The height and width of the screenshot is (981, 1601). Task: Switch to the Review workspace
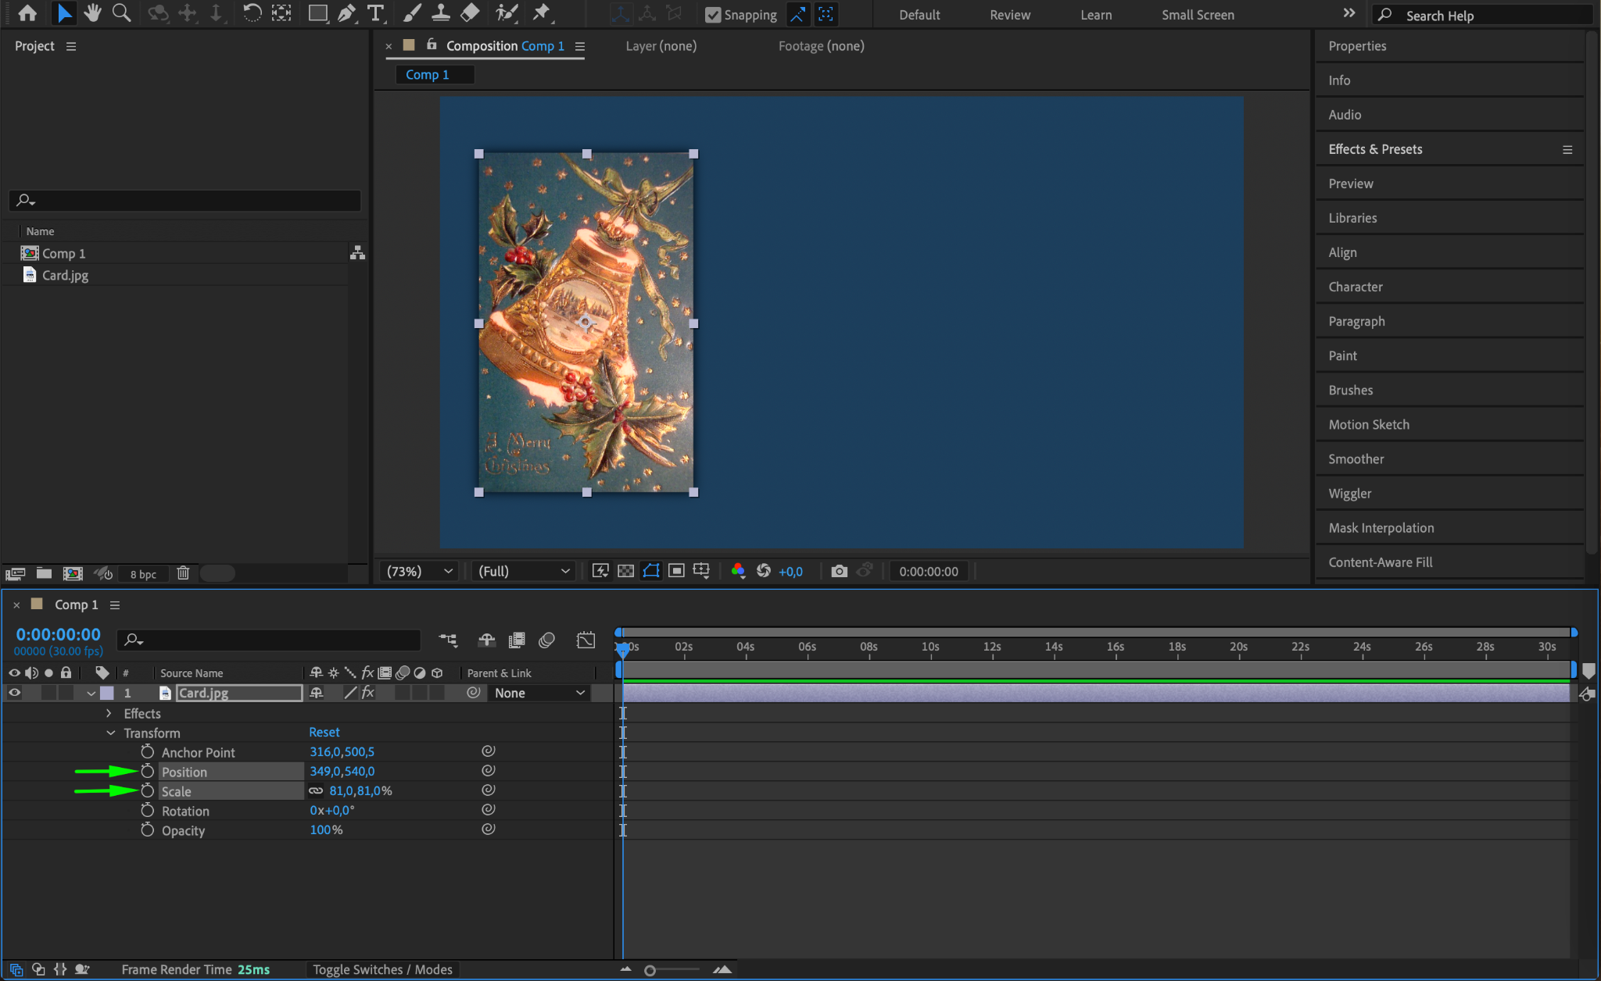(1009, 15)
